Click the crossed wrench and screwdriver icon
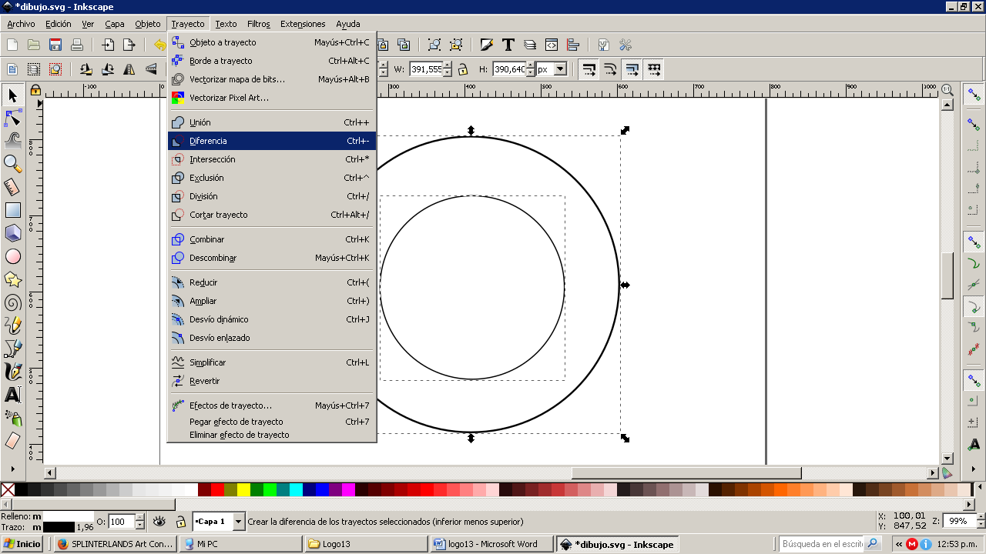 625,45
